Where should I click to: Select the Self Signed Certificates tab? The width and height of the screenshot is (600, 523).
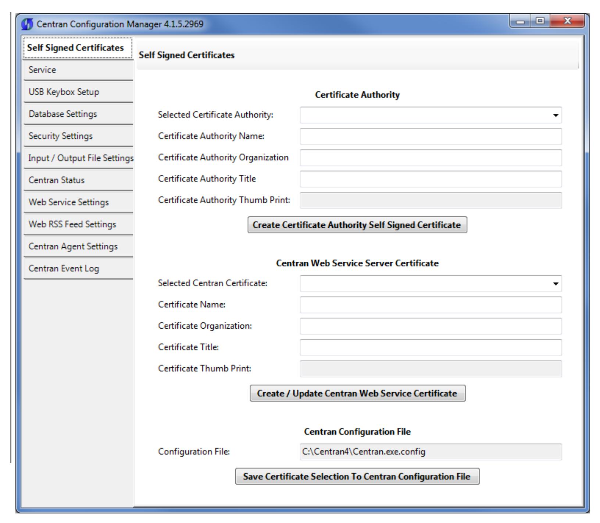78,48
